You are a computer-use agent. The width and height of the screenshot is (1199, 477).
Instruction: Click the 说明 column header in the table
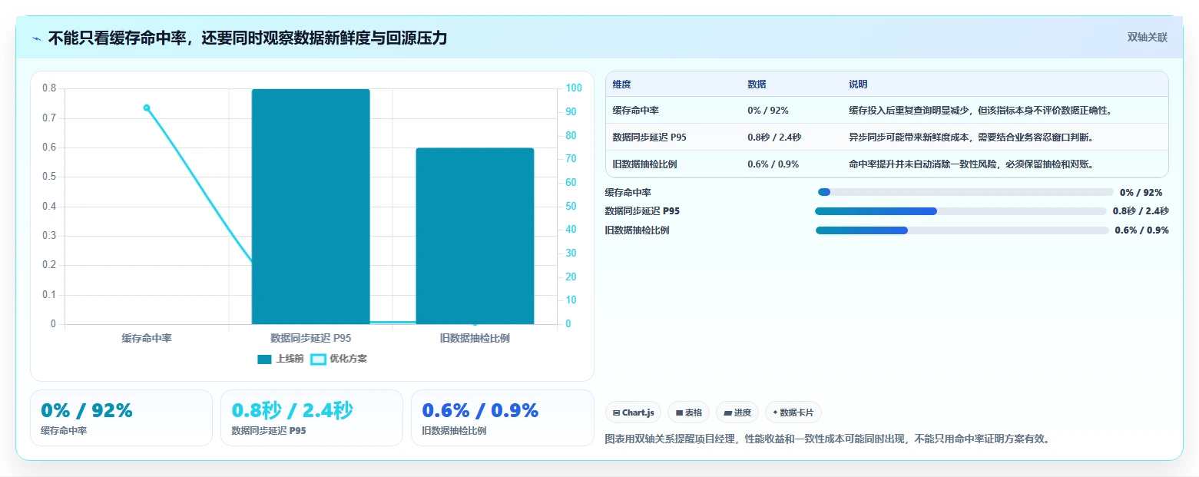[x=858, y=84]
